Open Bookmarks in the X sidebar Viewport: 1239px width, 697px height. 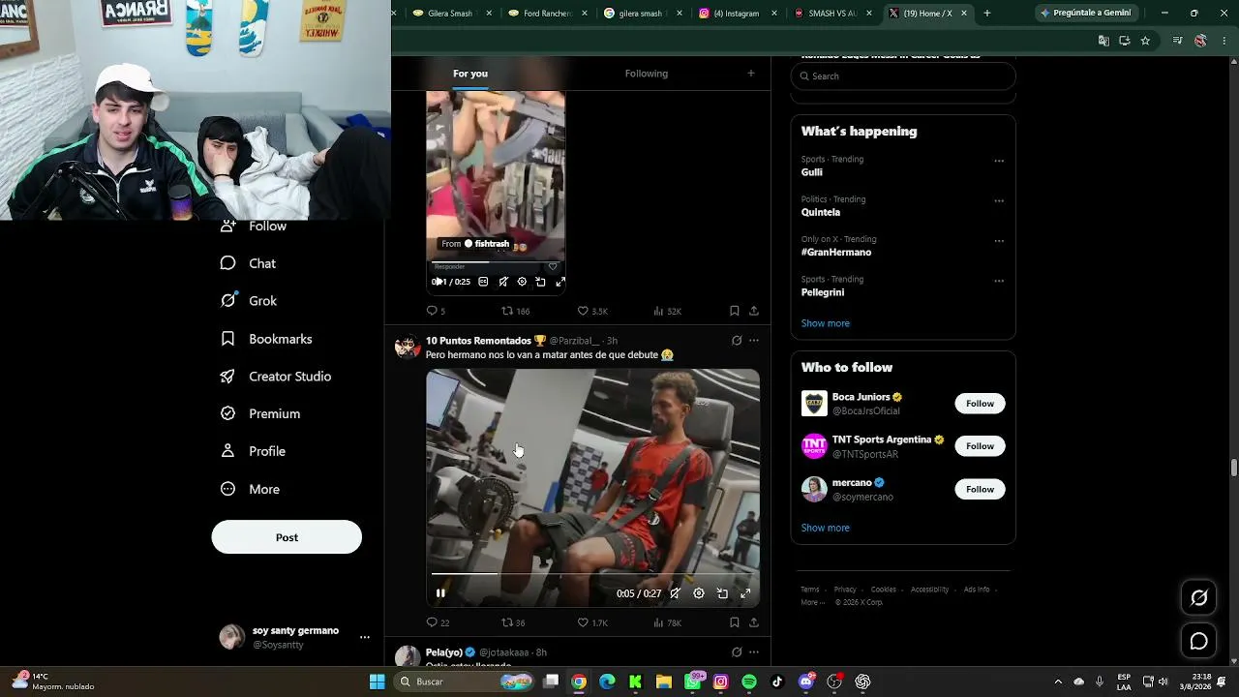(266, 339)
